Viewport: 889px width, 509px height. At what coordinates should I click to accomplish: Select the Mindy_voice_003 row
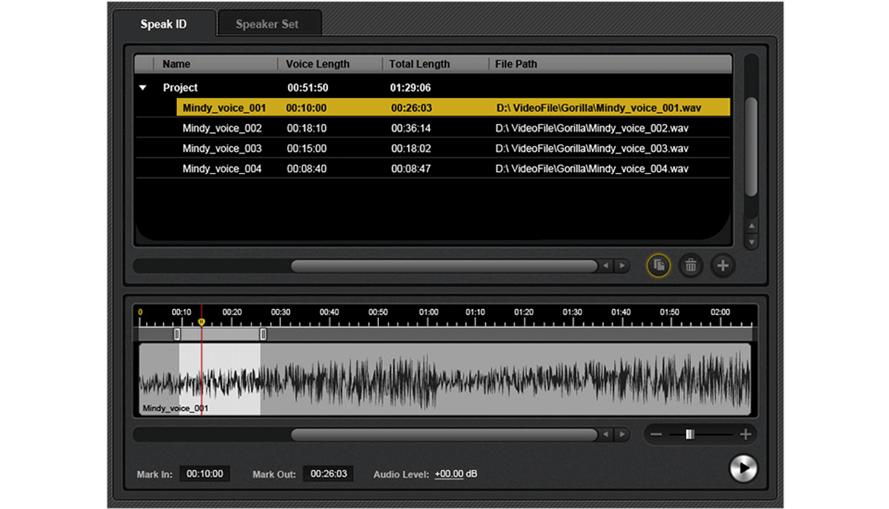click(x=433, y=149)
